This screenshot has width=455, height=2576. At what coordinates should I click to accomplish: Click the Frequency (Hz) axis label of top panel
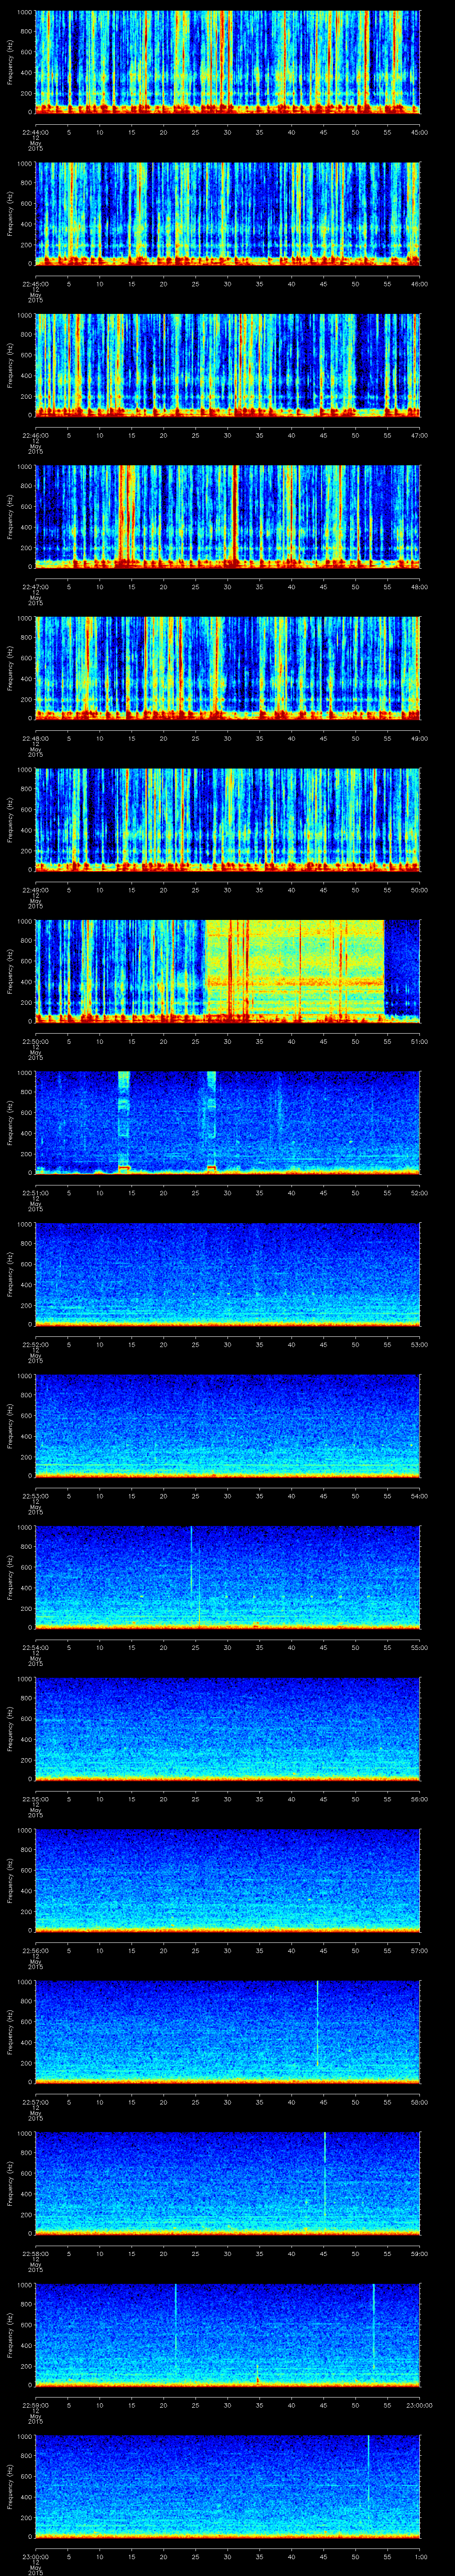pyautogui.click(x=10, y=62)
